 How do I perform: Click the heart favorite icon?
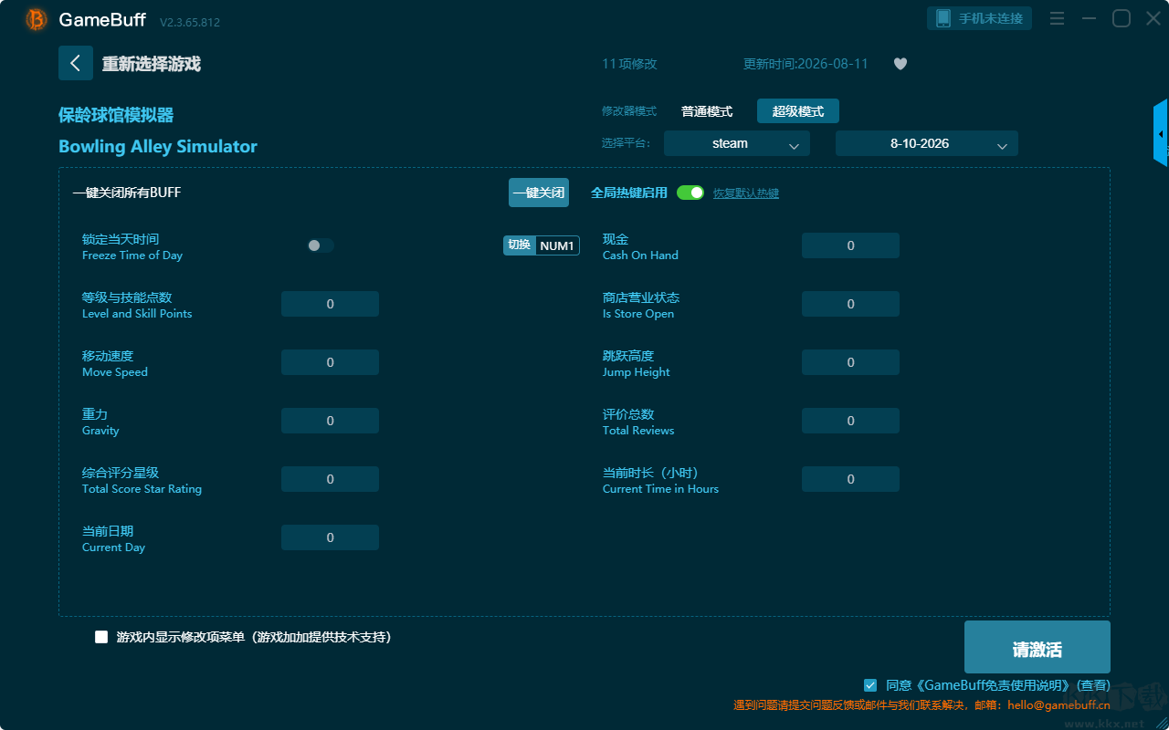(x=900, y=64)
